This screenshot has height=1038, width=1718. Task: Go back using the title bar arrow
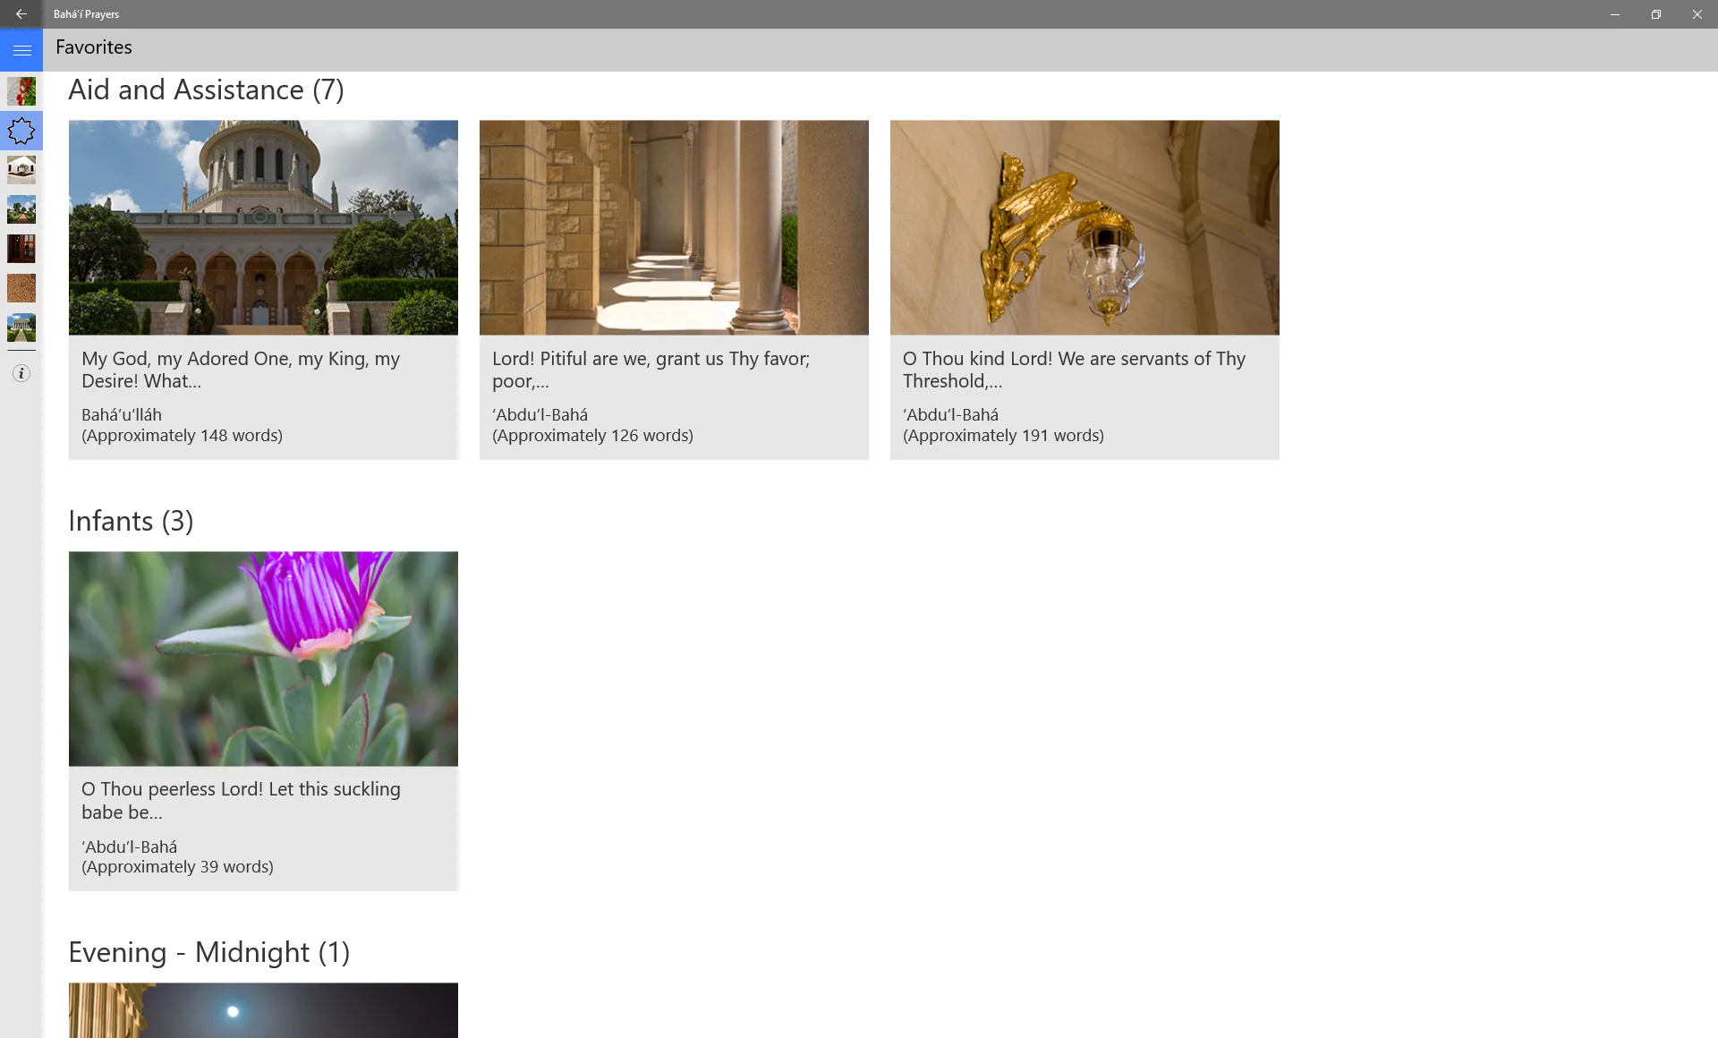point(21,14)
